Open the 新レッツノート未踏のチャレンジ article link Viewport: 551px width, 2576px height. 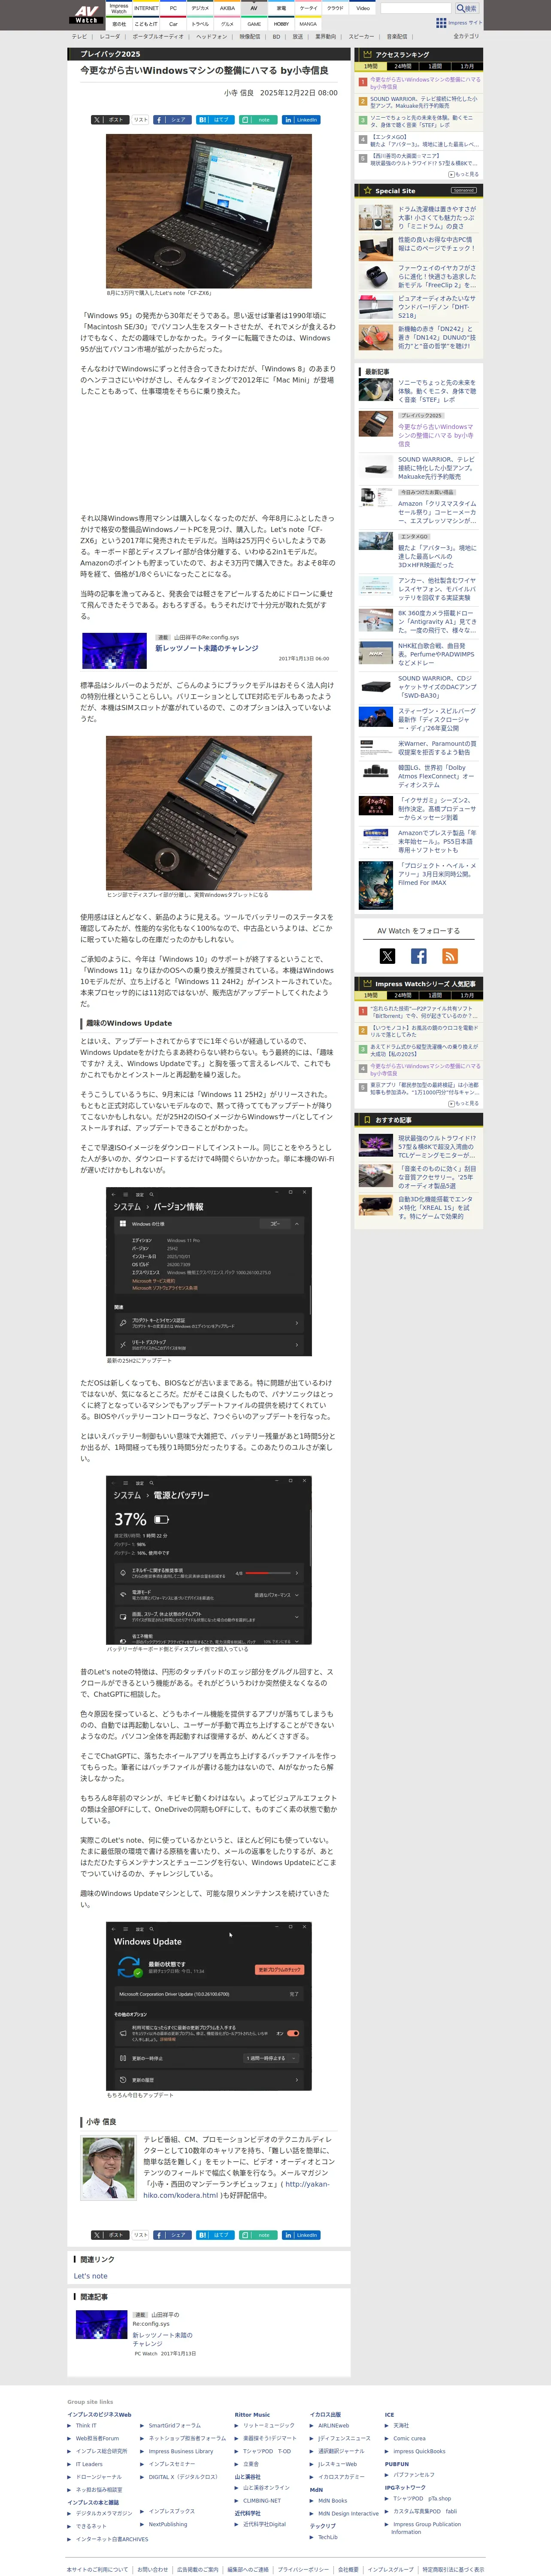point(206,648)
